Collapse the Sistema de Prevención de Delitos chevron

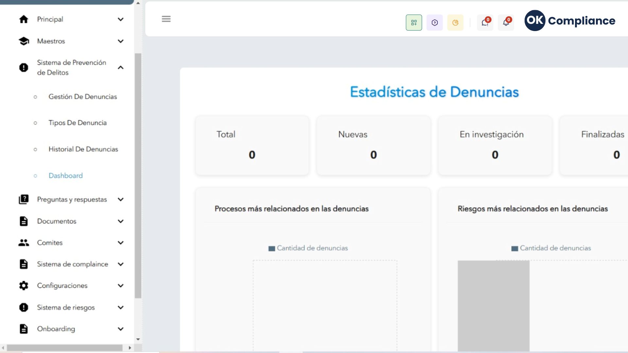(121, 67)
